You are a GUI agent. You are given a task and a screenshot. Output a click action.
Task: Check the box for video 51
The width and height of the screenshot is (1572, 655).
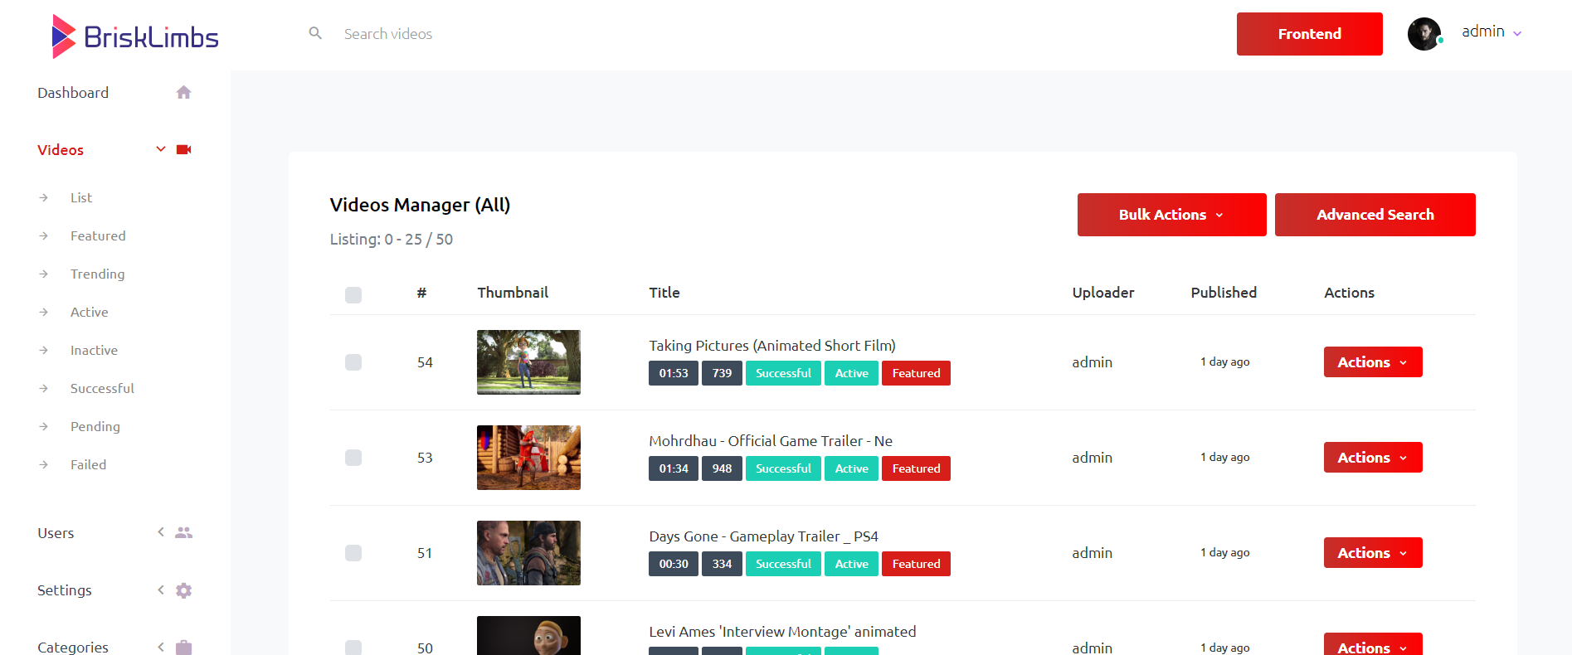point(353,553)
